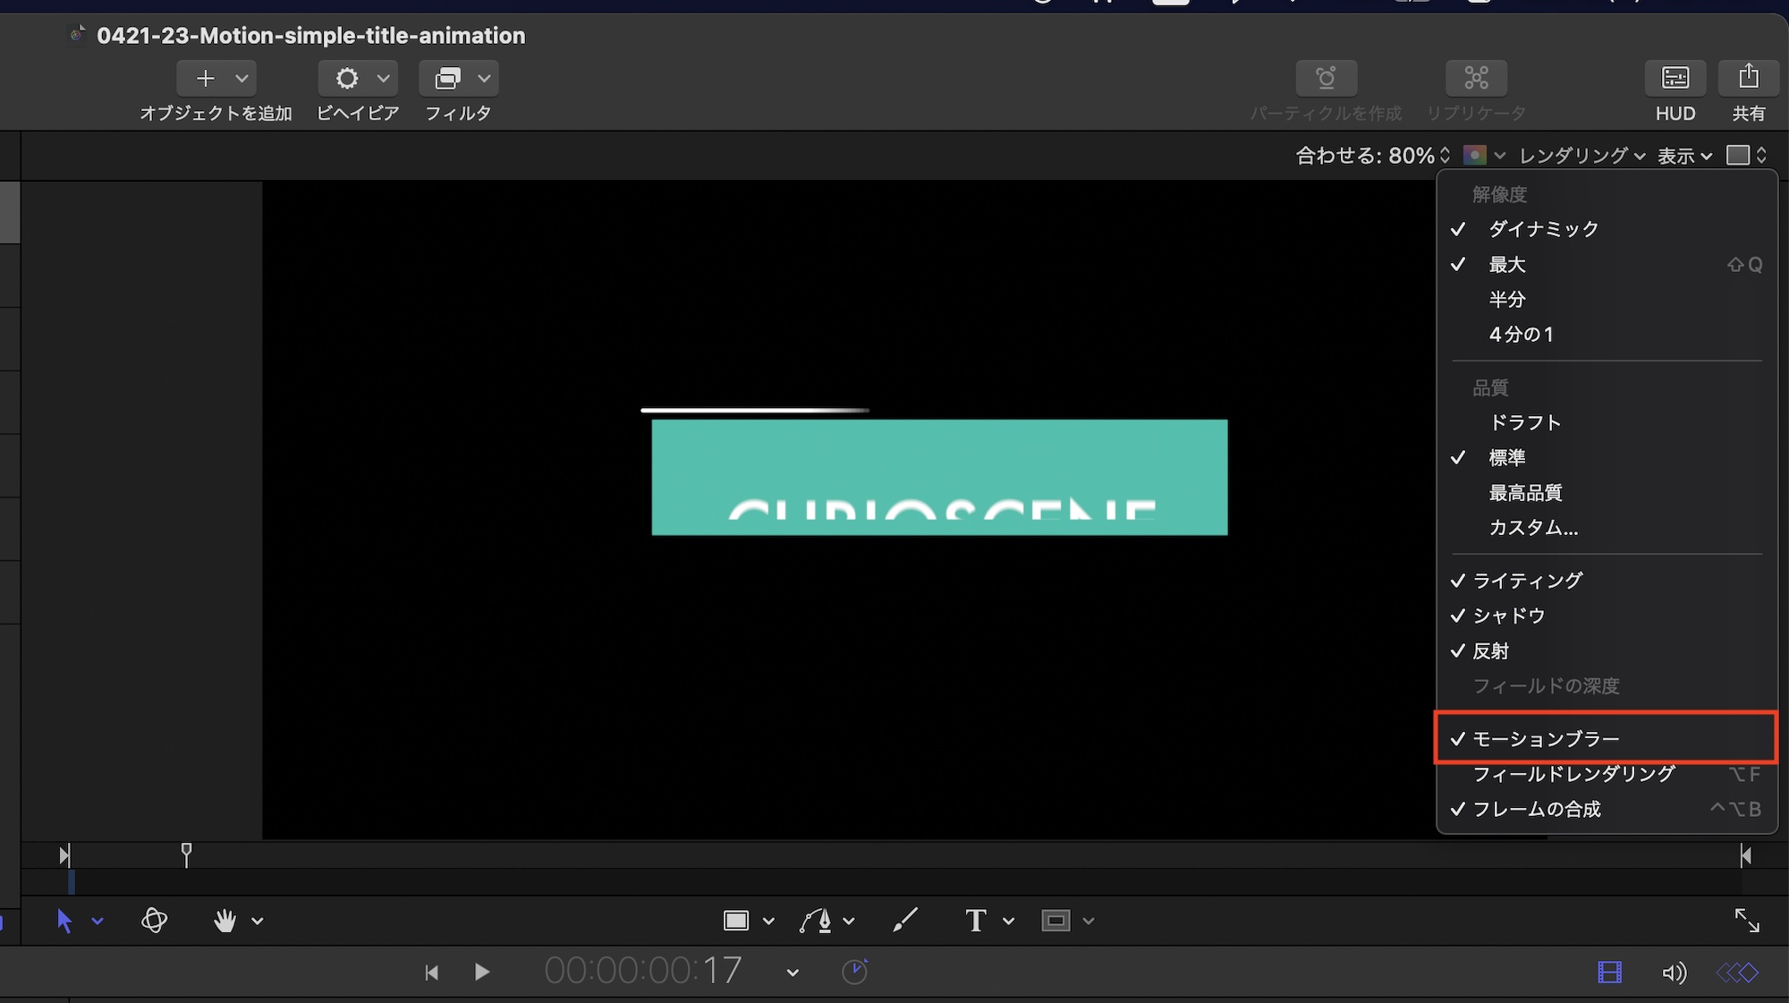Select the rectangle shape tool
This screenshot has width=1789, height=1003.
click(736, 920)
